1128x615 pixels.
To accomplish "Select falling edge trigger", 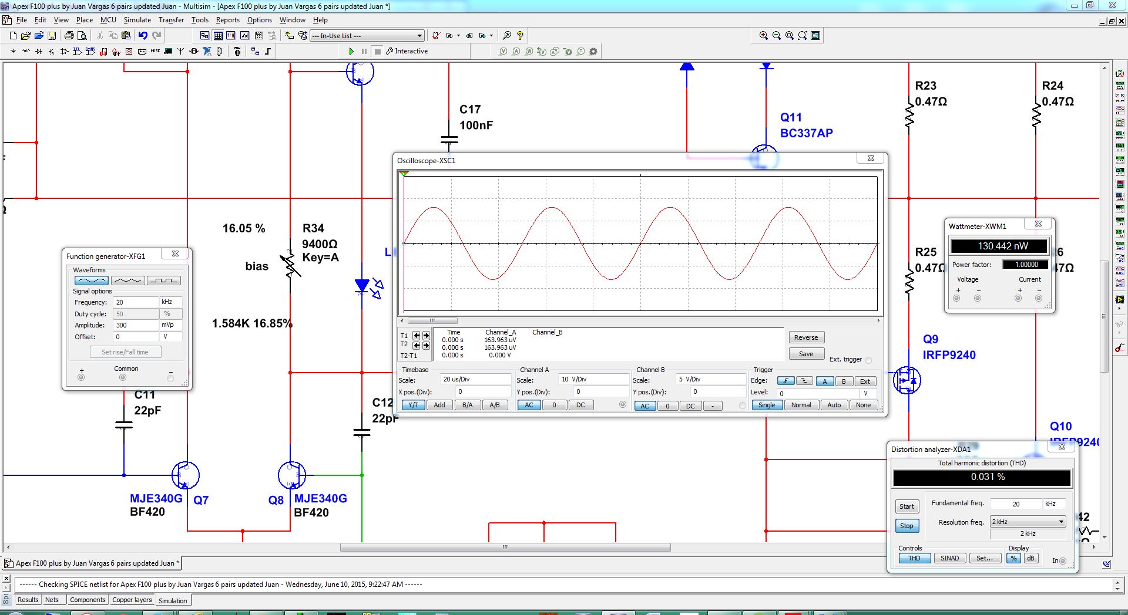I will [x=804, y=381].
